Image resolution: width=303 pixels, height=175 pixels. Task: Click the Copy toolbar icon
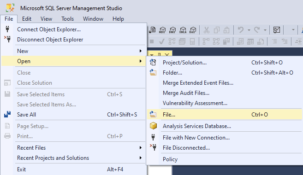pyautogui.click(x=216, y=30)
